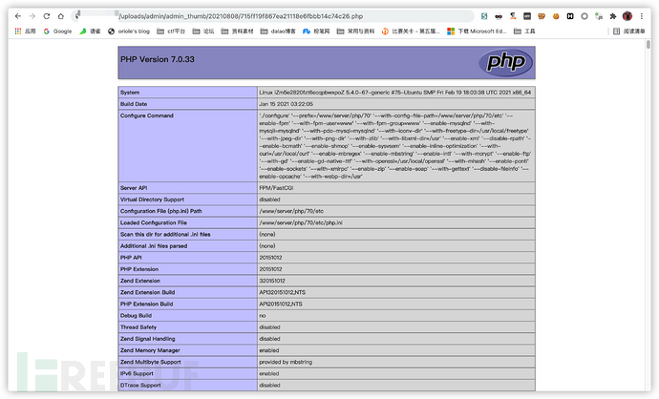Image resolution: width=659 pixels, height=399 pixels.
Task: Click the Zend Memory Manager label
Action: click(x=150, y=350)
